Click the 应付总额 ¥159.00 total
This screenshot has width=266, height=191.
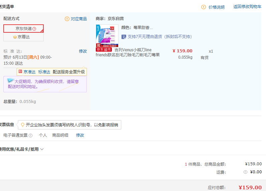pyautogui.click(x=250, y=187)
